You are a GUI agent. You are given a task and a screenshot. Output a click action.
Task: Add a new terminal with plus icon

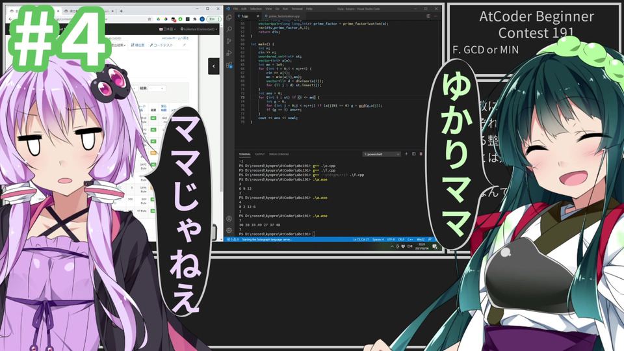click(406, 154)
